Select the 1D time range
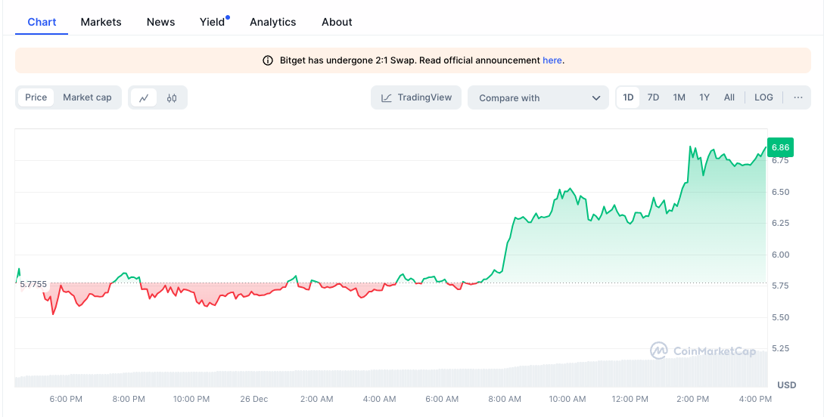Image resolution: width=824 pixels, height=417 pixels. 628,97
